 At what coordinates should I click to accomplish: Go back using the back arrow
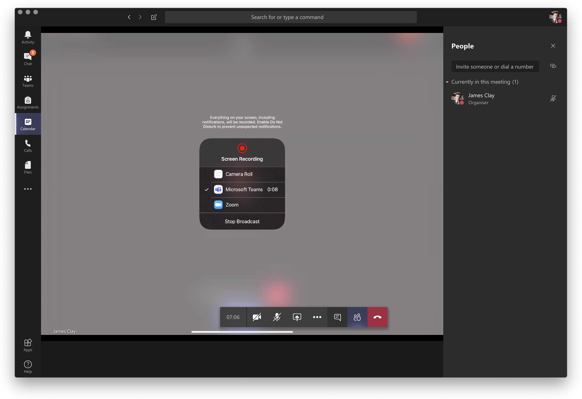click(x=129, y=17)
